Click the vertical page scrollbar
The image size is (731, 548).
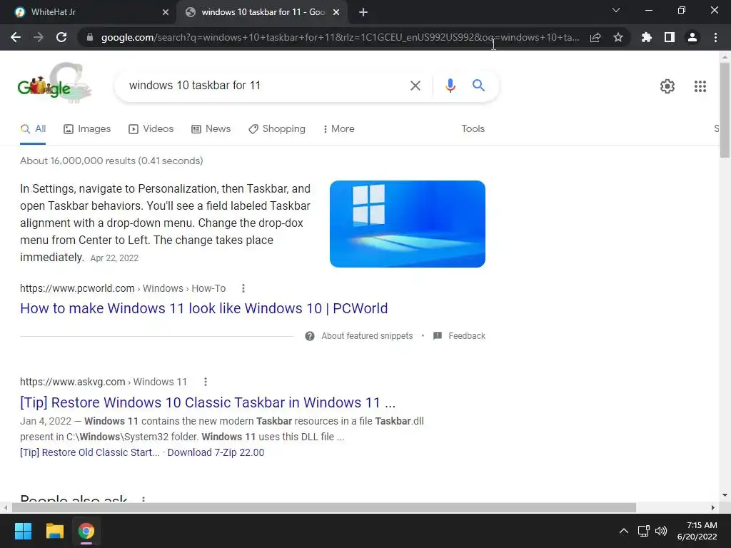725,111
